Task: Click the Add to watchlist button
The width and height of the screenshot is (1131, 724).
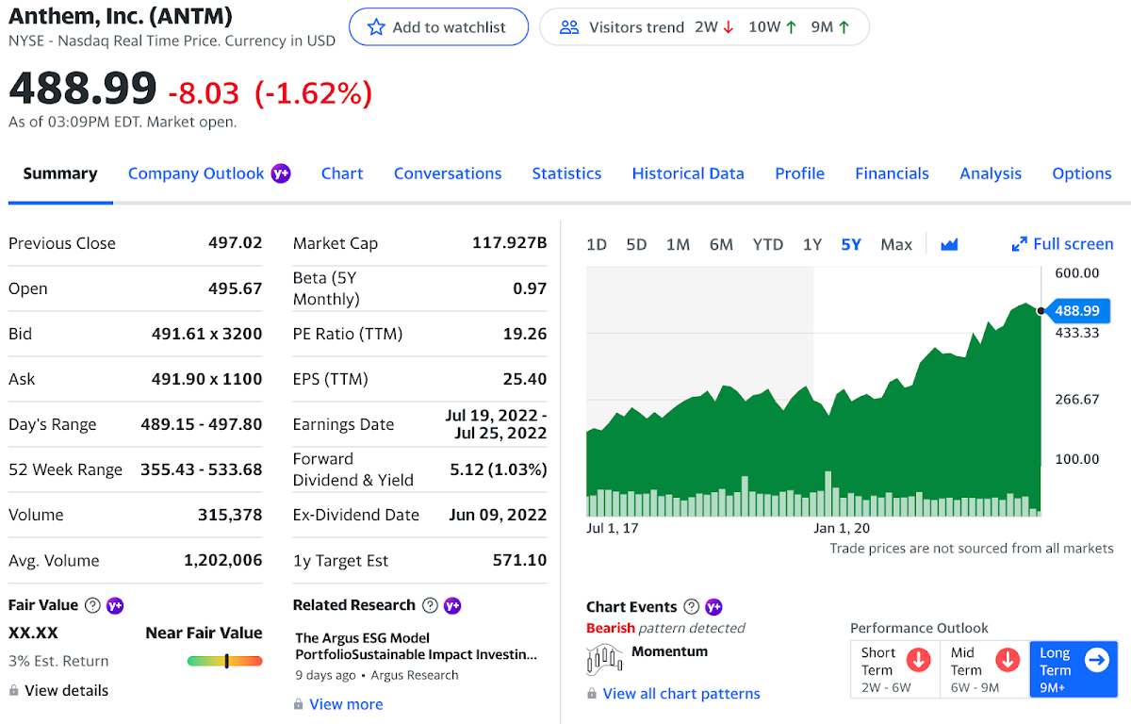Action: coord(438,27)
